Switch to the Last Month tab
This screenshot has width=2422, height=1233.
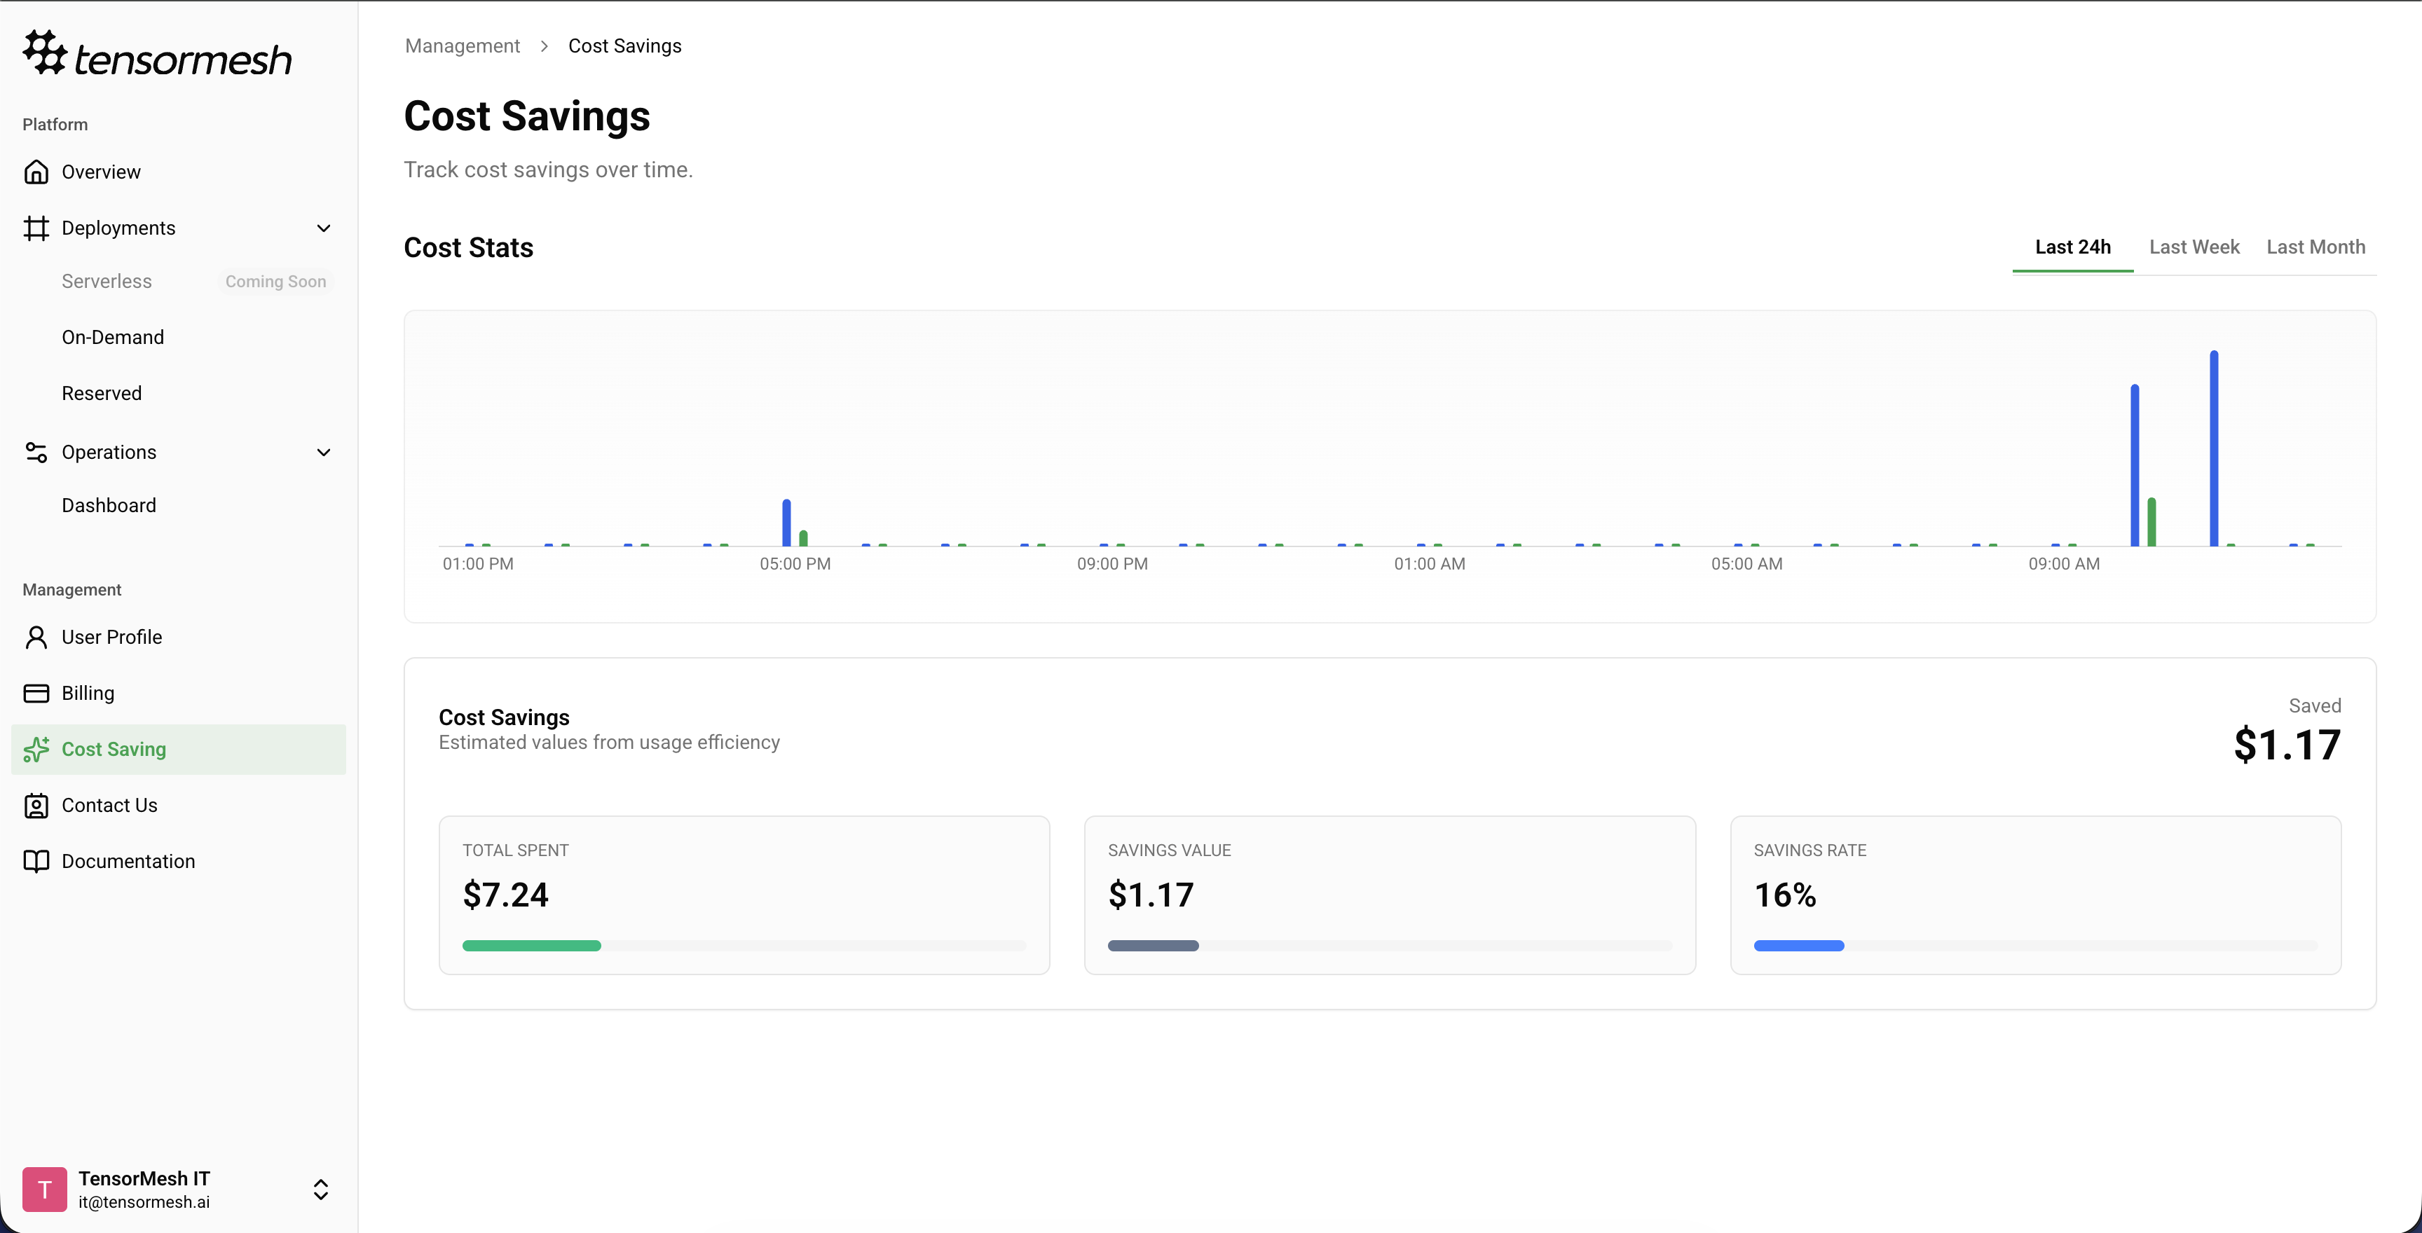pyautogui.click(x=2315, y=247)
